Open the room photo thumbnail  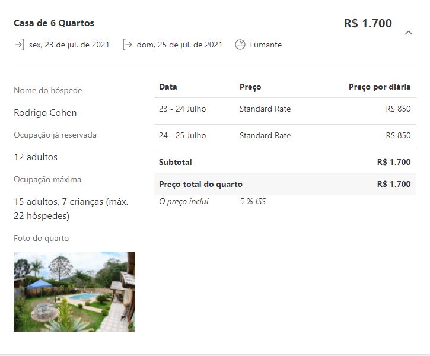click(74, 291)
